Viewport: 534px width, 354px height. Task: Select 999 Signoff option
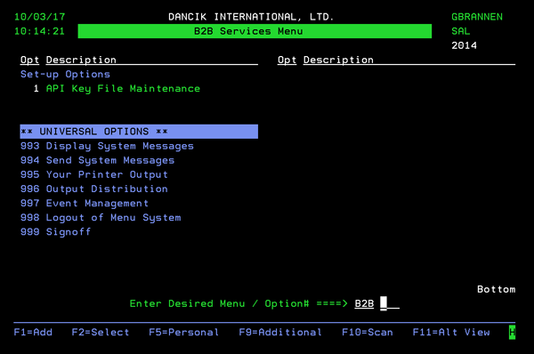tap(55, 232)
